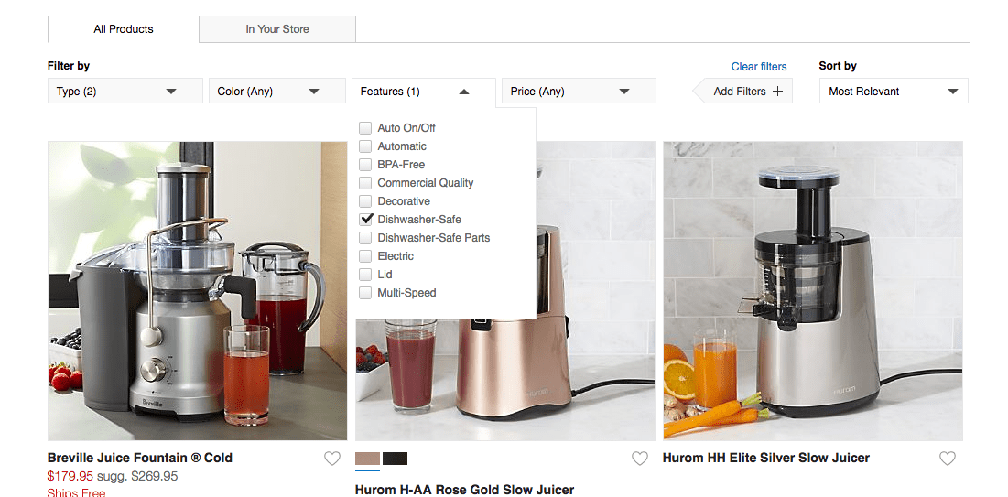
Task: Open Hurom HH Elite Silver Slow Juicer title
Action: coord(766,458)
